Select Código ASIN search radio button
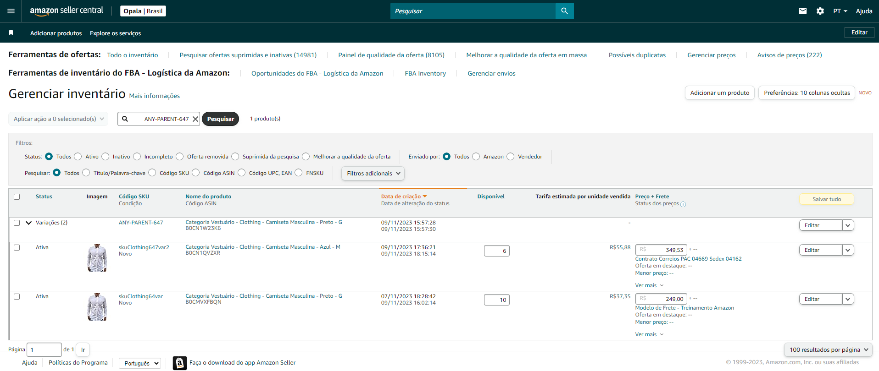Image resolution: width=879 pixels, height=371 pixels. pos(196,173)
